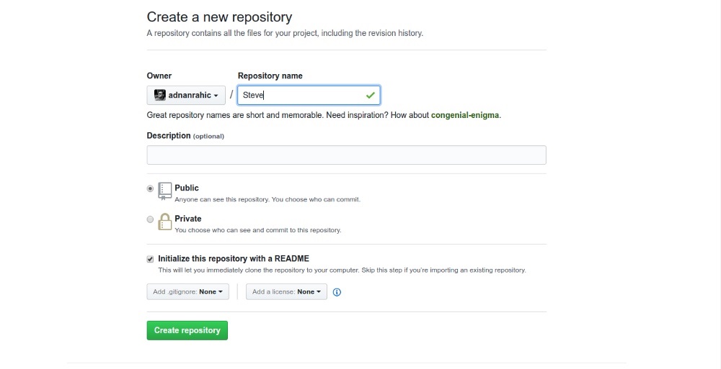Click the green checkmark in repository name field

371,95
